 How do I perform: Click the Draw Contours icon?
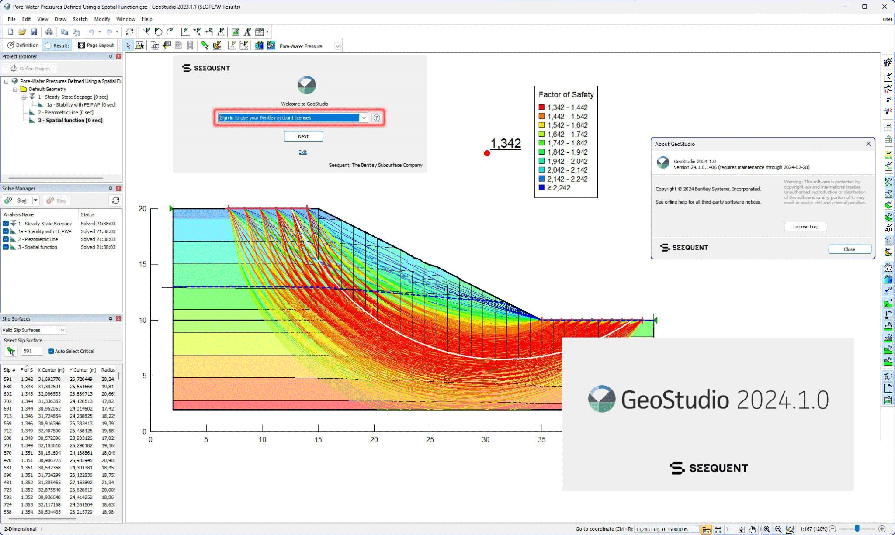pyautogui.click(x=259, y=45)
